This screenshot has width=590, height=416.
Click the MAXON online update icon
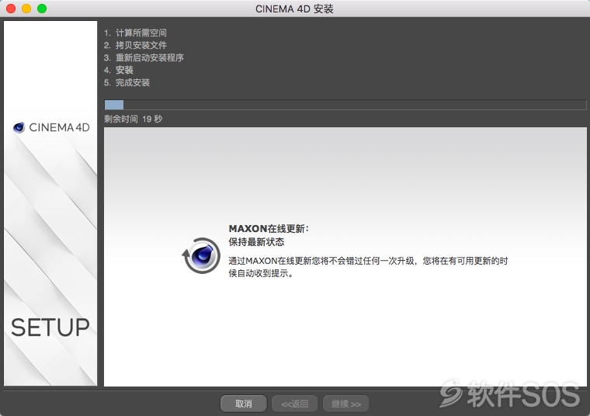pyautogui.click(x=201, y=255)
